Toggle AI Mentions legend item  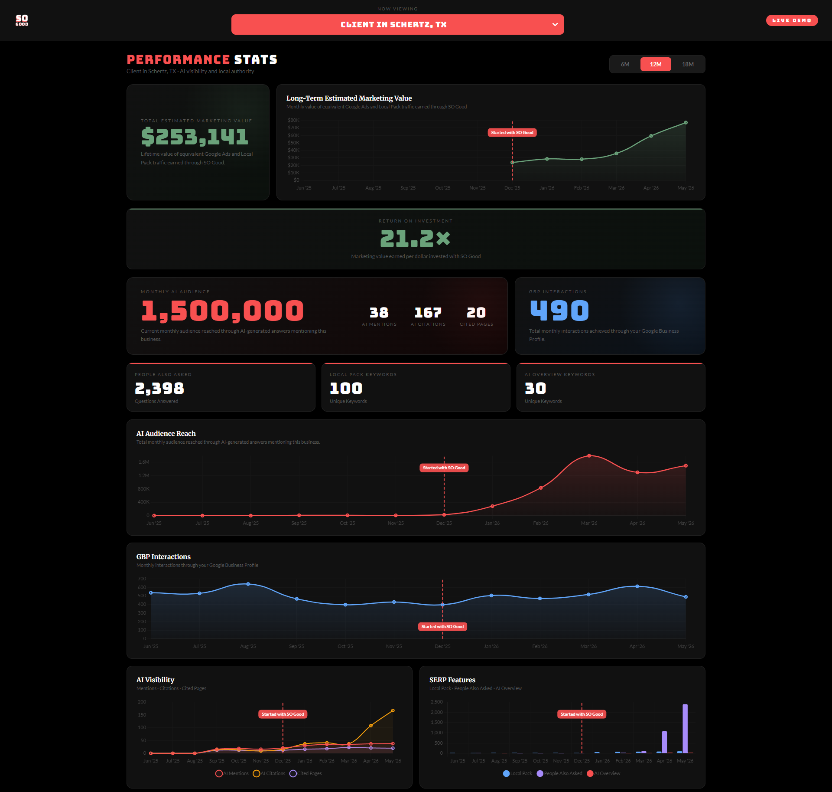click(232, 773)
